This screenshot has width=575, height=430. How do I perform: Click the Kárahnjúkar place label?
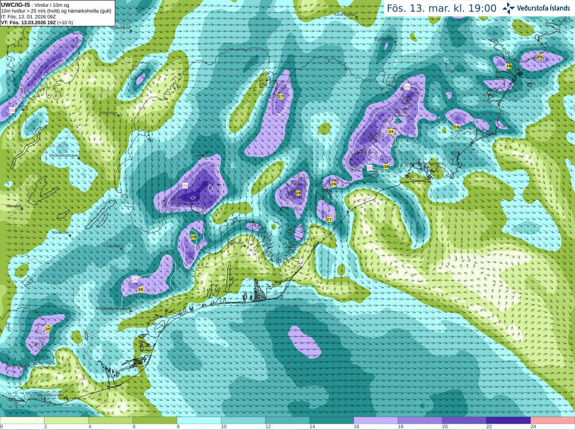tap(345, 14)
